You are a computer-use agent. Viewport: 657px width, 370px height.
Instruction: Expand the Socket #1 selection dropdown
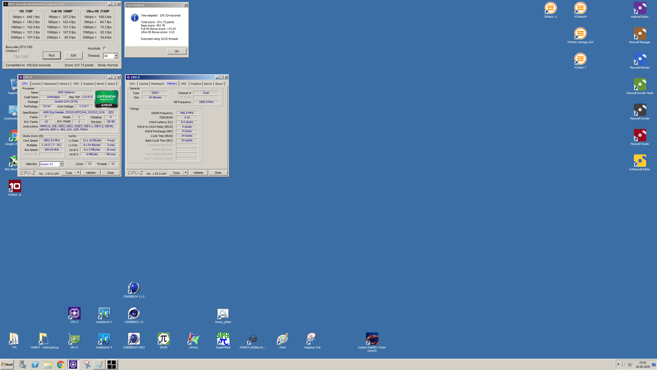point(61,164)
